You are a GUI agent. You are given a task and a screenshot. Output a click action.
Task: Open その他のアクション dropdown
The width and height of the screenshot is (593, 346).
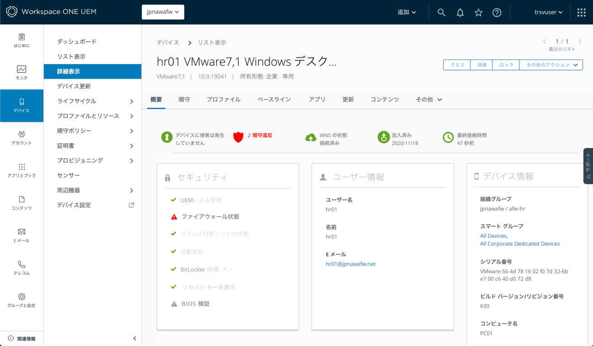tap(551, 65)
